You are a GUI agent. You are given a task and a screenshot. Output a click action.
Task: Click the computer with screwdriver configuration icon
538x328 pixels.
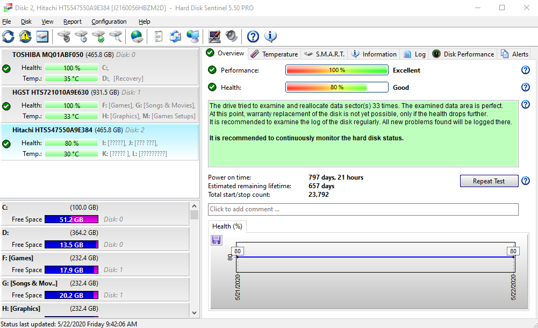pyautogui.click(x=214, y=37)
